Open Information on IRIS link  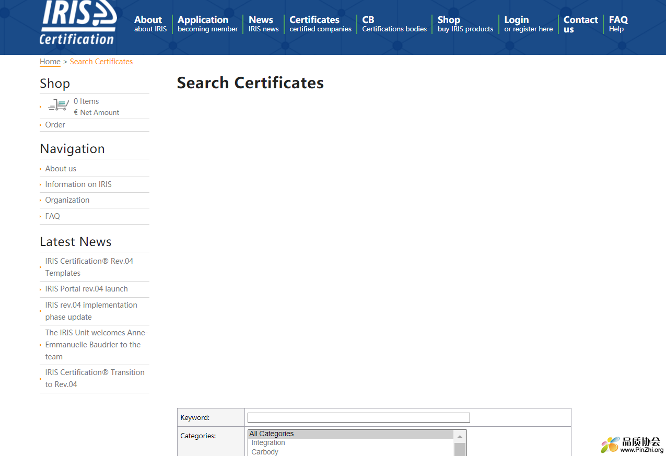pyautogui.click(x=78, y=184)
